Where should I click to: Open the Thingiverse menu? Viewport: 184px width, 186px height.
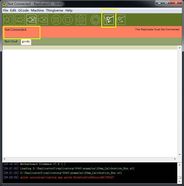(x=54, y=10)
